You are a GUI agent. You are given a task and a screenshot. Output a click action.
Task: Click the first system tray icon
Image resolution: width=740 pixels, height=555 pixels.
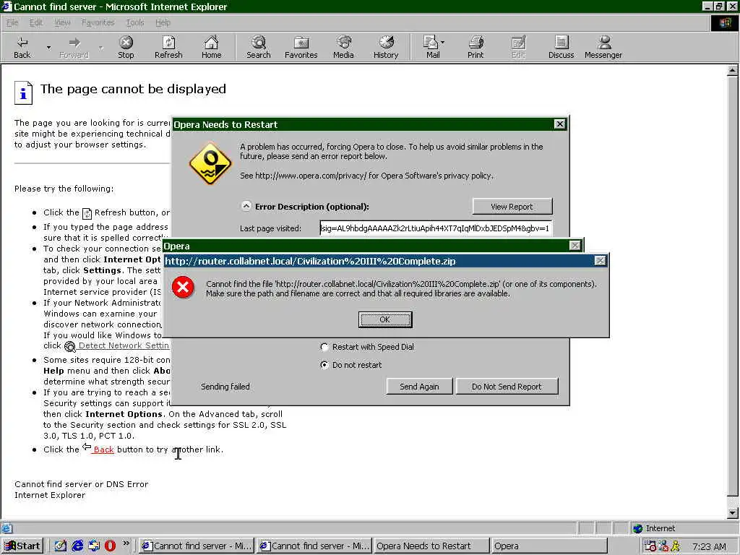[651, 546]
